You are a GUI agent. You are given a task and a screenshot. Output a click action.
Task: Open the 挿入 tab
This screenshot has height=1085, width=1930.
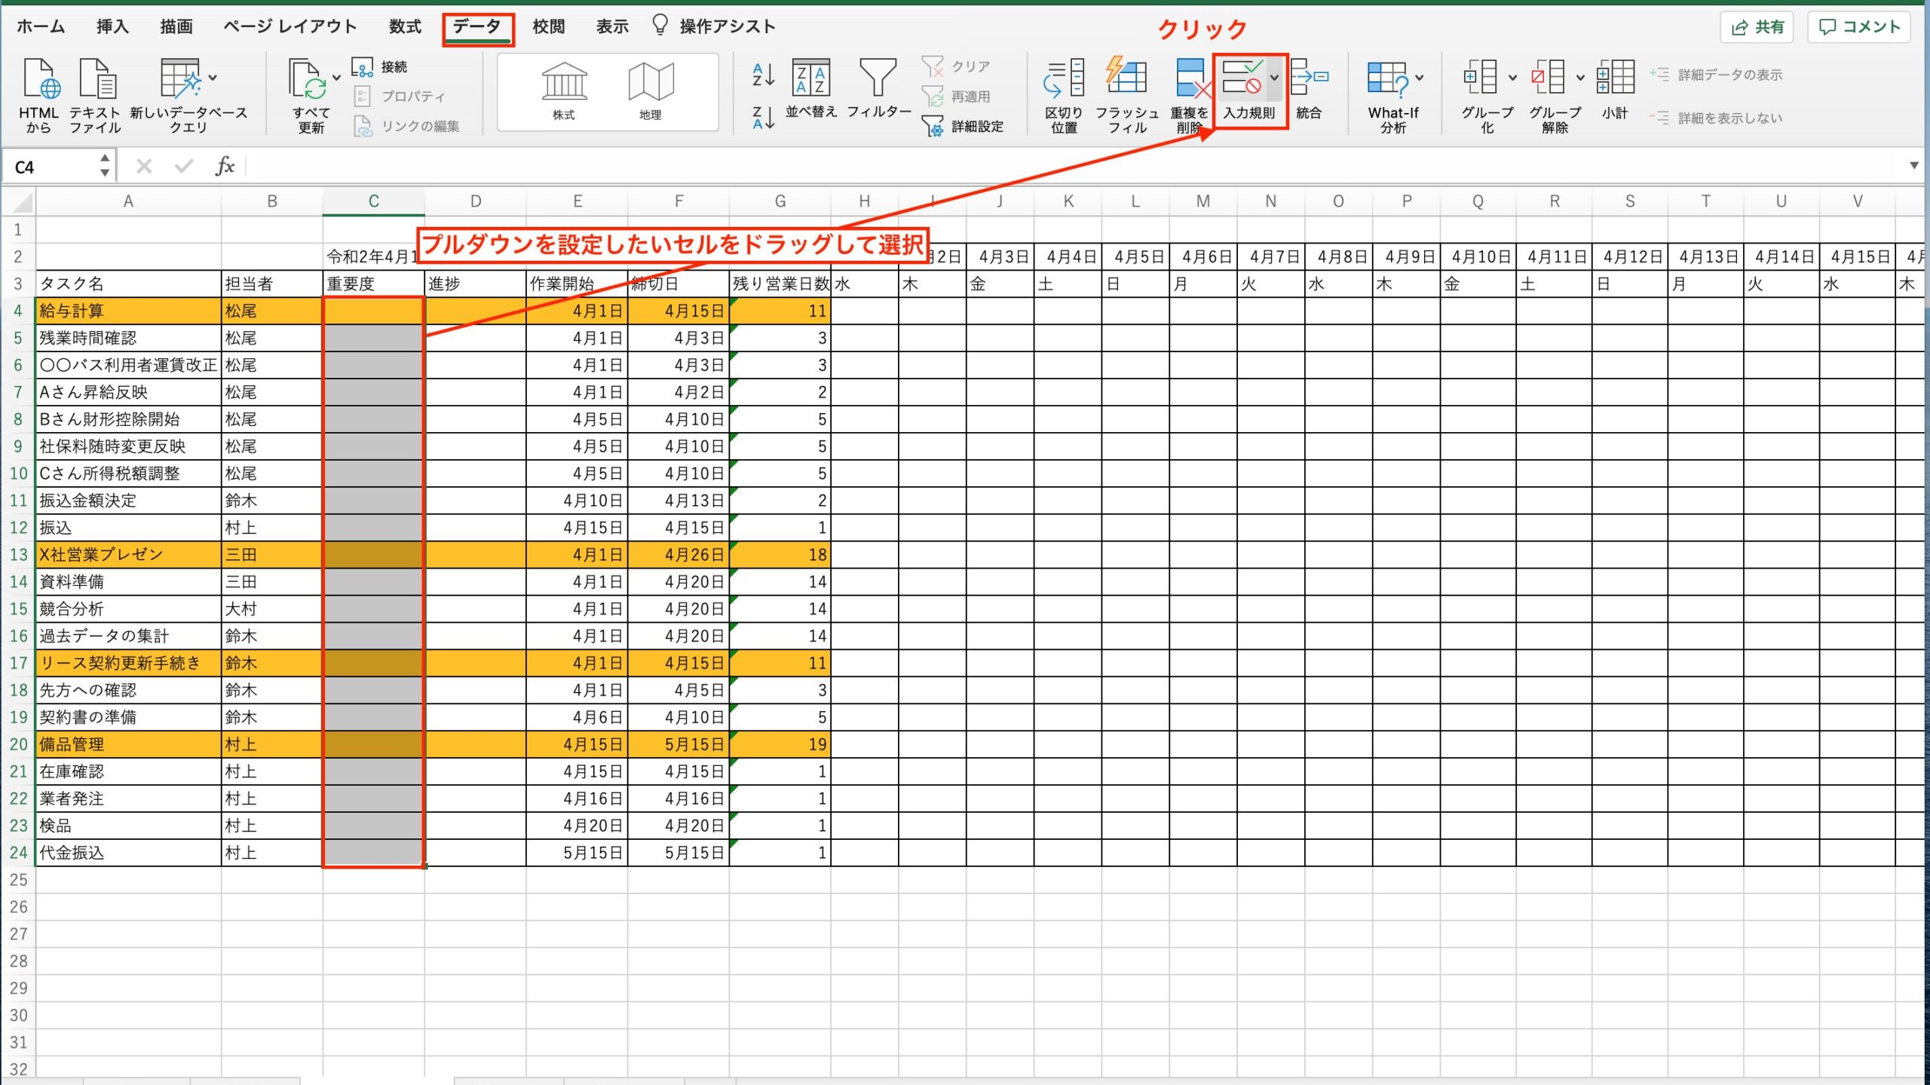(x=112, y=27)
